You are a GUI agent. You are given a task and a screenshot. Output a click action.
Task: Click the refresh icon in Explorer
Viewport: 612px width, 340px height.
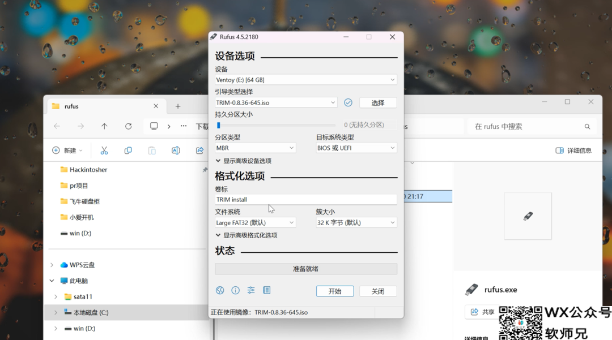click(x=128, y=126)
